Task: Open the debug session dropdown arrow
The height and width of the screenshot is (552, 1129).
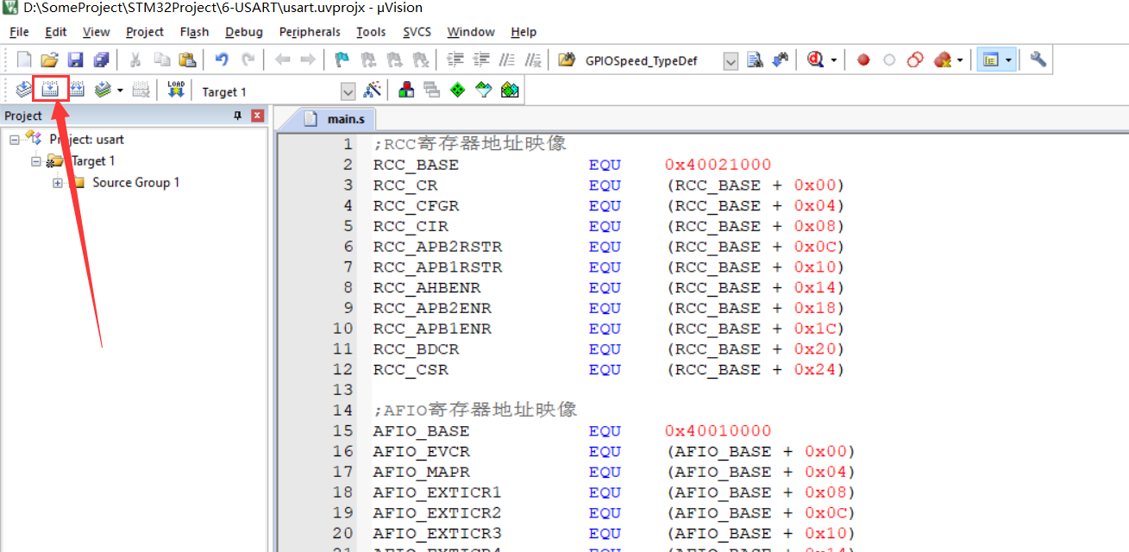Action: click(834, 60)
